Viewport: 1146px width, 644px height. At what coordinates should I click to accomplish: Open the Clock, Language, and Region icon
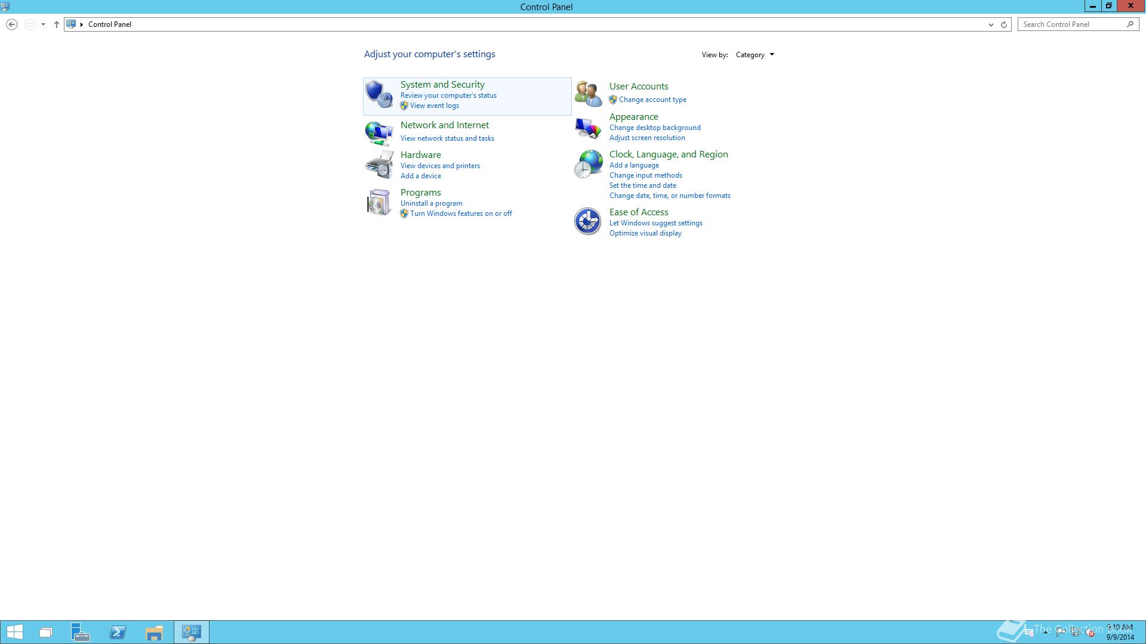(x=588, y=164)
